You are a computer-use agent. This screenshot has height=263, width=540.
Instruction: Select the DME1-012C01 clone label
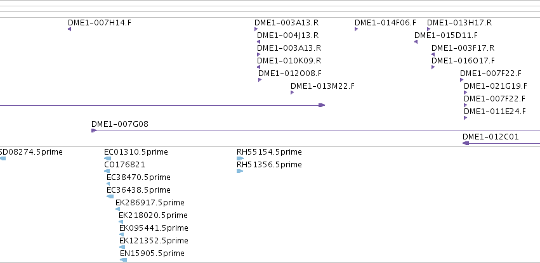click(x=491, y=137)
